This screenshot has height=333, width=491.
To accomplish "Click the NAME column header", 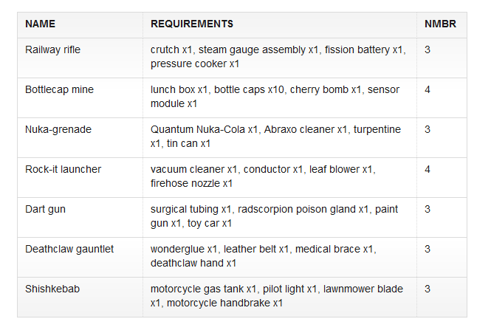I will [x=40, y=24].
